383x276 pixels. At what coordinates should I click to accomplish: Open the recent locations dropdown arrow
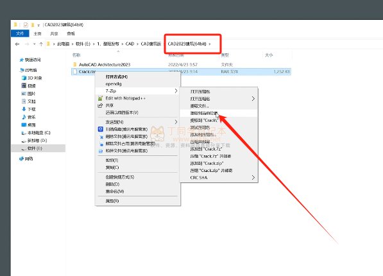[x=35, y=44]
